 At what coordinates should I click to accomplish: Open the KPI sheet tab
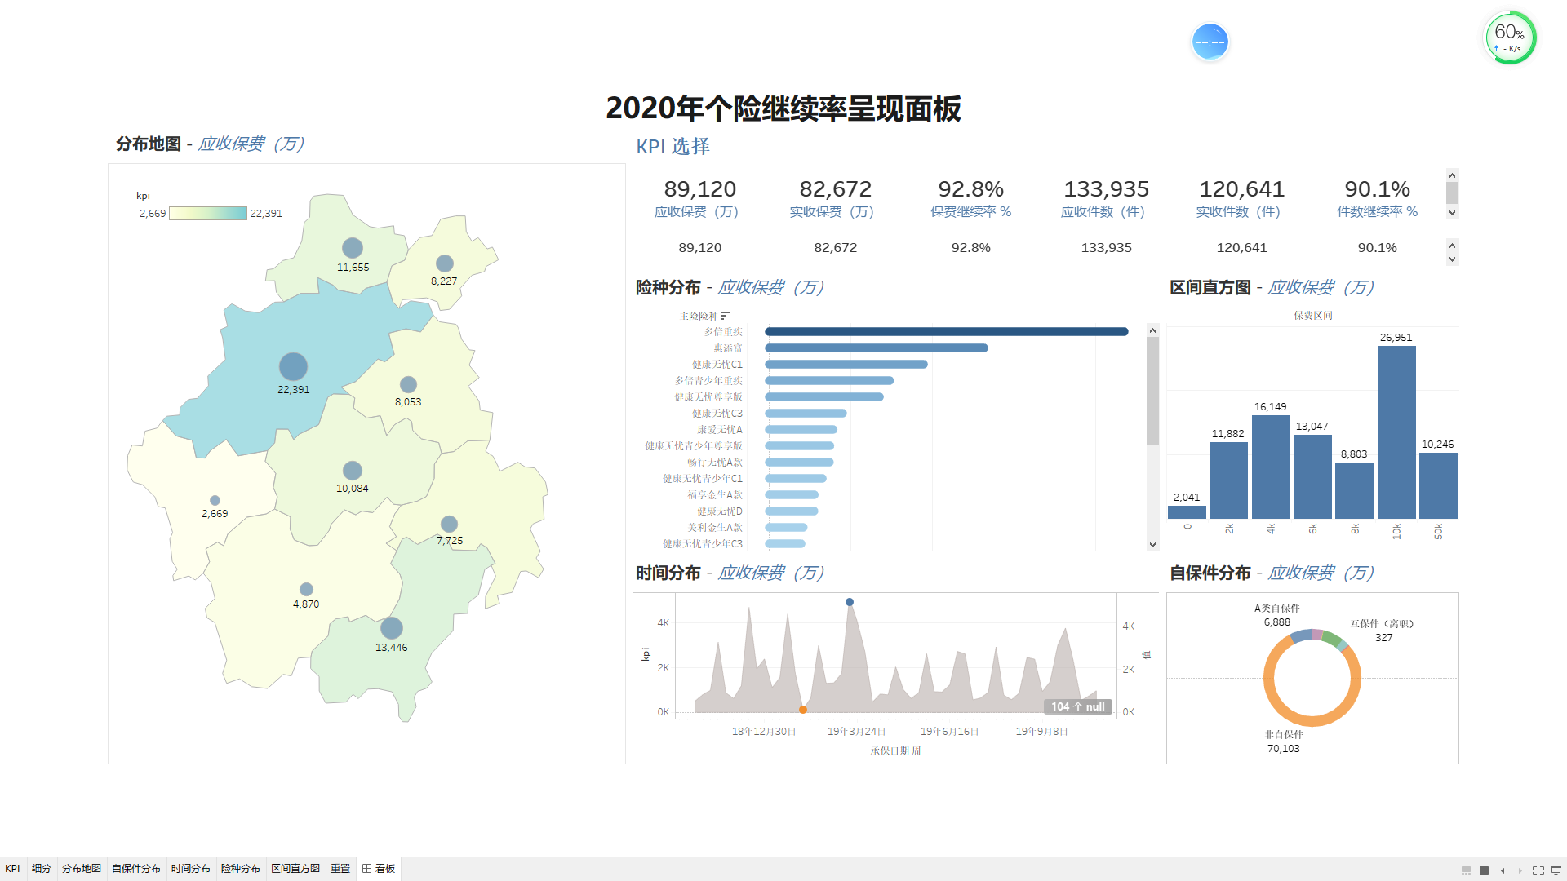click(x=12, y=869)
